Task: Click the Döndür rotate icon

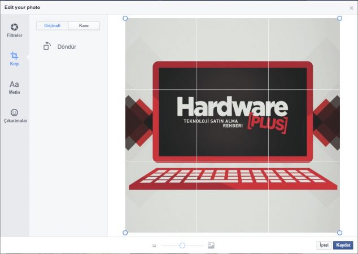Action: tap(47, 46)
